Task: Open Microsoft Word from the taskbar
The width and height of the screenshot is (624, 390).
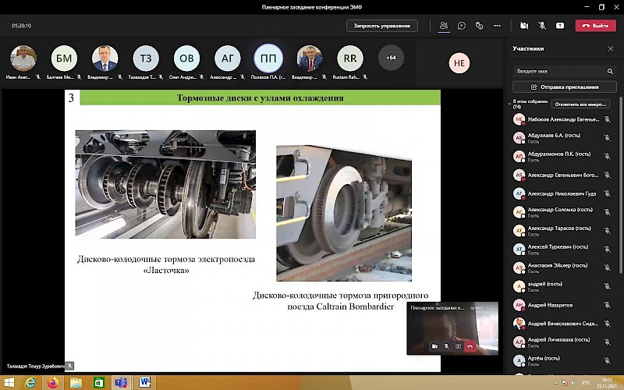Action: click(145, 382)
